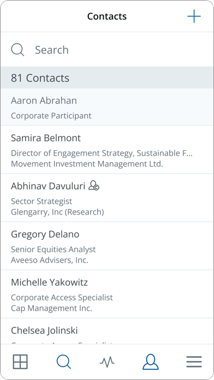The width and height of the screenshot is (214, 380).
Task: Open the dashboard grid icon in bottom bar
Action: point(20,362)
